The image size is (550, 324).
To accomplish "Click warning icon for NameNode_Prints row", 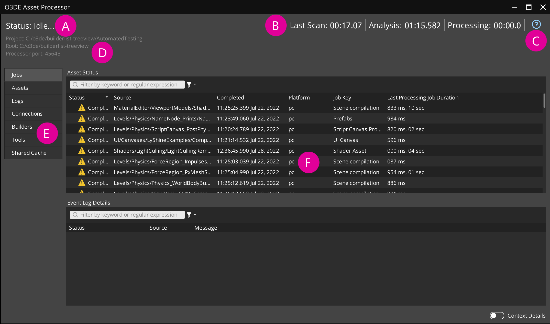I will (x=82, y=118).
